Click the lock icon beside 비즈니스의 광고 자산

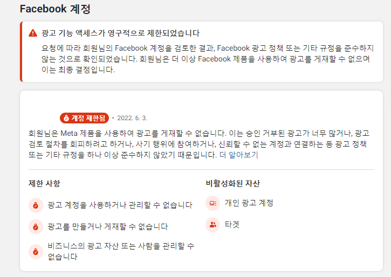[x=36, y=251]
